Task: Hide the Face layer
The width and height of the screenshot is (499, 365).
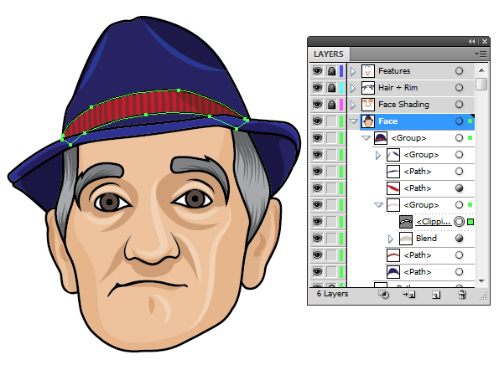Action: click(317, 121)
